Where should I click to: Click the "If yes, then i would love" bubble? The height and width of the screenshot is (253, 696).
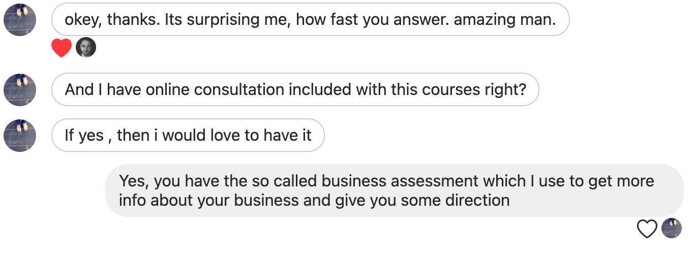(x=188, y=135)
